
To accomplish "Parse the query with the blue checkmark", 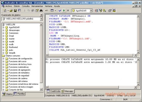I will (60, 11).
